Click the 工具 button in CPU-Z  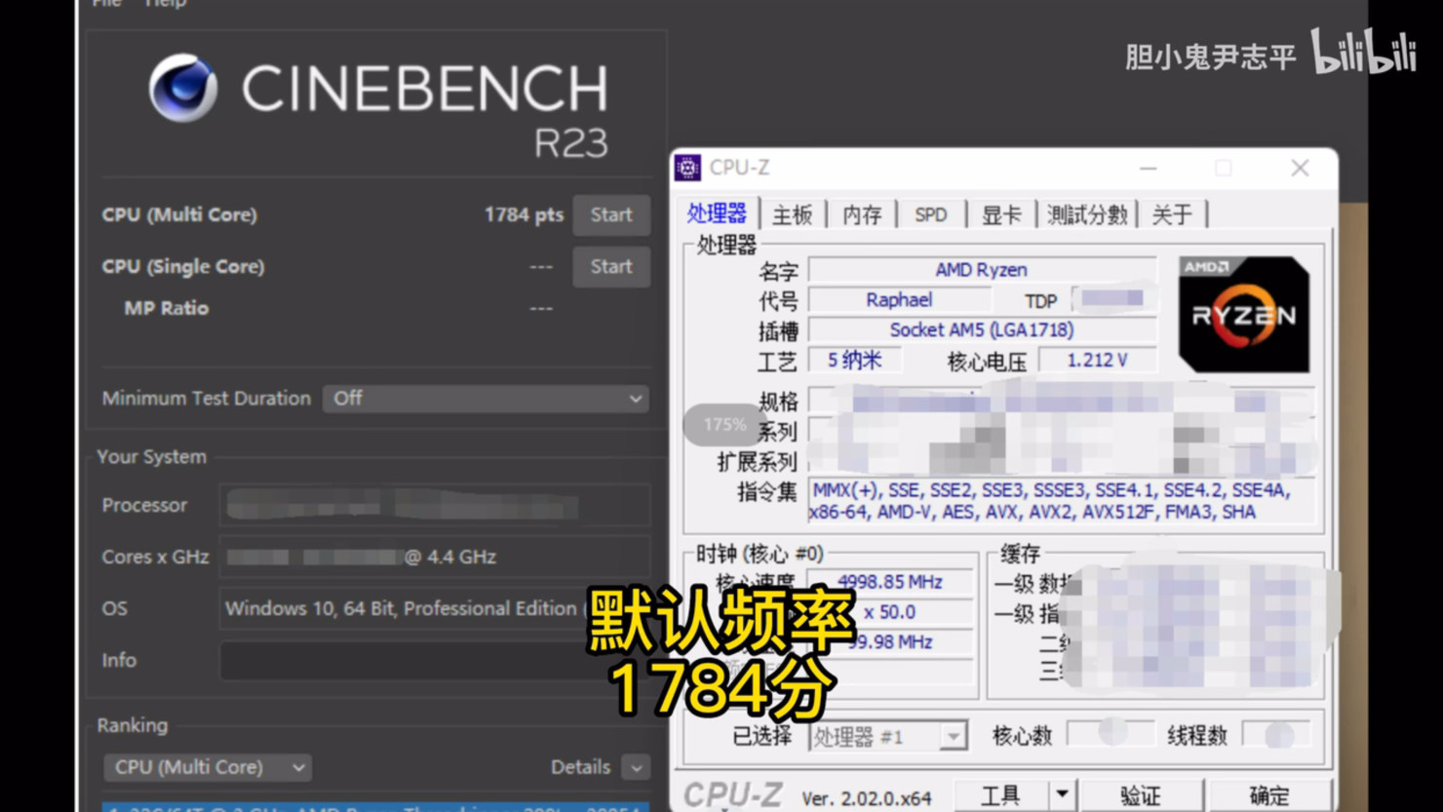click(1000, 795)
